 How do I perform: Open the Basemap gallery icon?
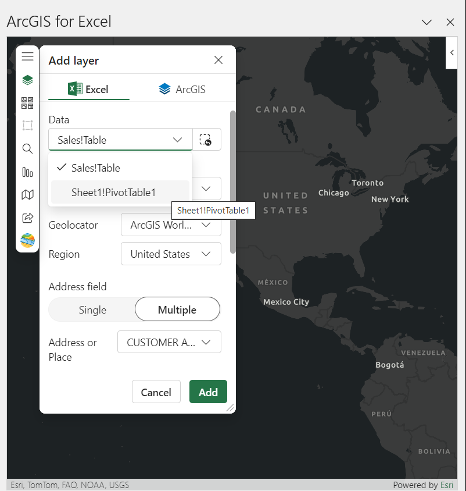27,103
